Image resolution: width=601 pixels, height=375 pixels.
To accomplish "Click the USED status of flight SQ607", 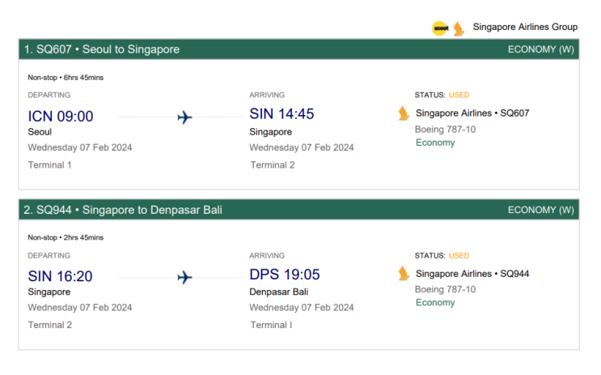I will click(459, 96).
